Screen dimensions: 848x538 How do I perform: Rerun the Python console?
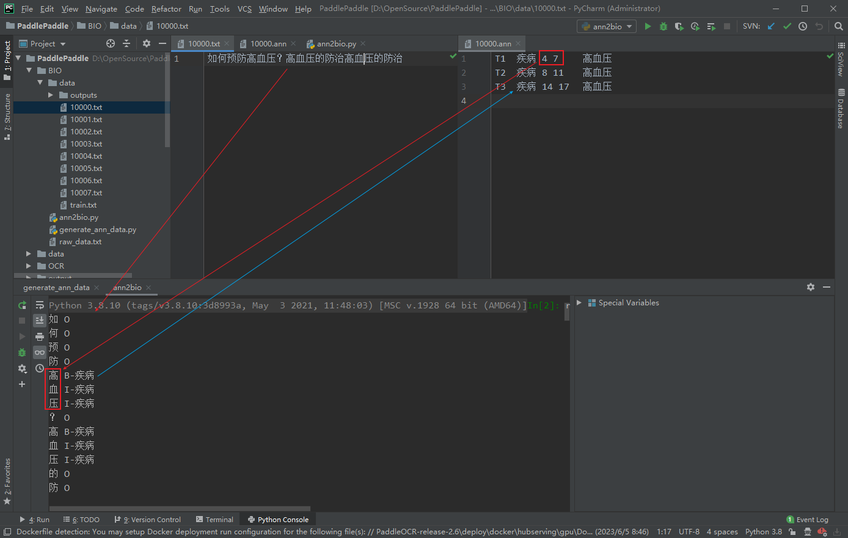(x=22, y=305)
